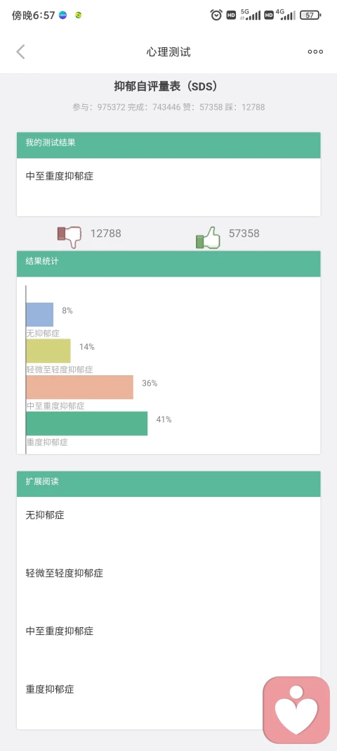Tap the 抑郁自评量表（SDS）title
Image resolution: width=337 pixels, height=751 pixels.
pos(166,86)
